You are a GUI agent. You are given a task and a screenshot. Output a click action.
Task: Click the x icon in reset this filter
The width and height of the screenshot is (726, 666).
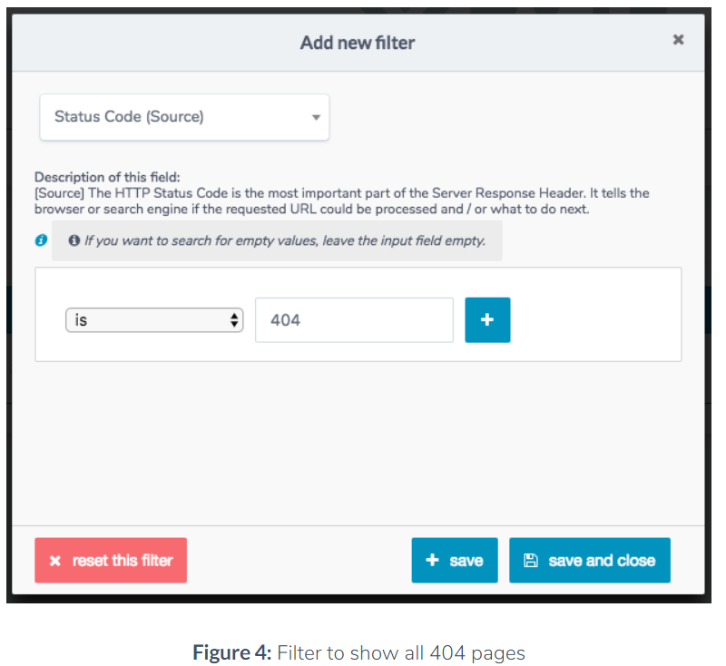click(x=55, y=561)
